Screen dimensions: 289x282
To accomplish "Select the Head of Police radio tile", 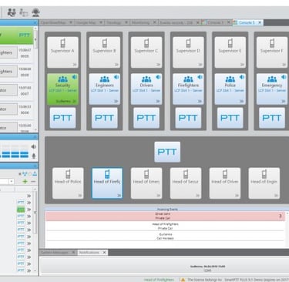I will 68,183.
